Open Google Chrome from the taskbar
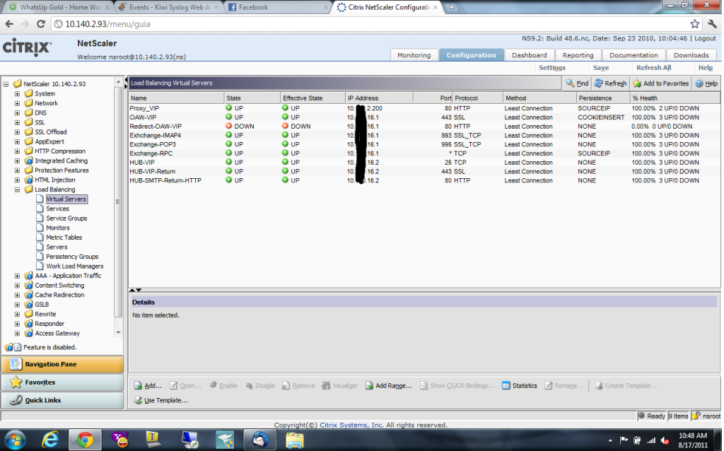The width and height of the screenshot is (724, 451). point(85,440)
